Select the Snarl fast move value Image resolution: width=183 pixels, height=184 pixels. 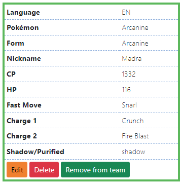pyautogui.click(x=129, y=105)
